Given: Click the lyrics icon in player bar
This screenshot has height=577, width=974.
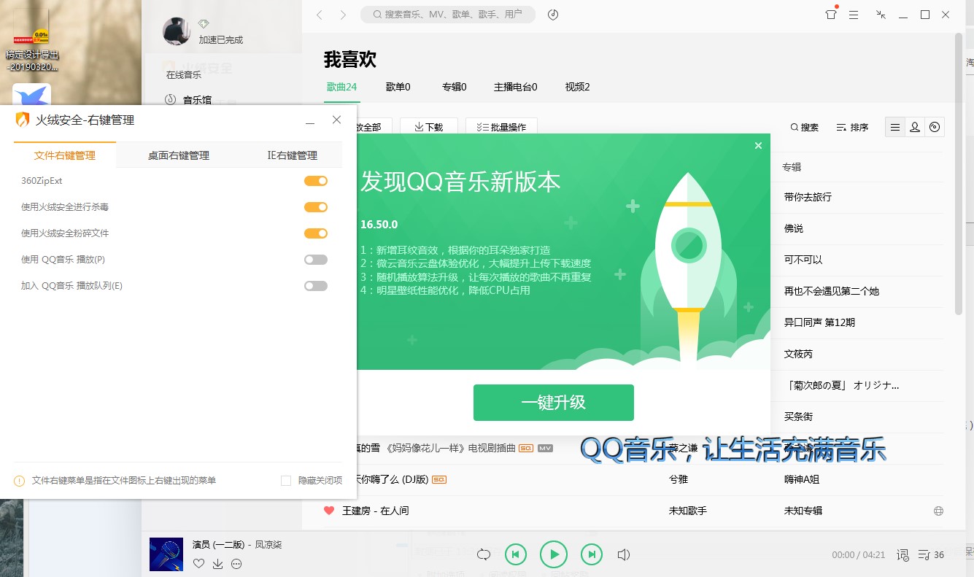Looking at the screenshot, I should point(903,555).
